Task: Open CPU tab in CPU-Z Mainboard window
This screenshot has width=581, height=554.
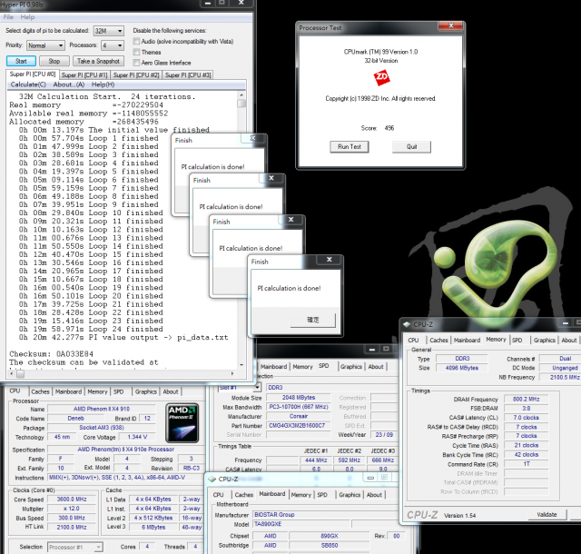Action: pos(218,495)
